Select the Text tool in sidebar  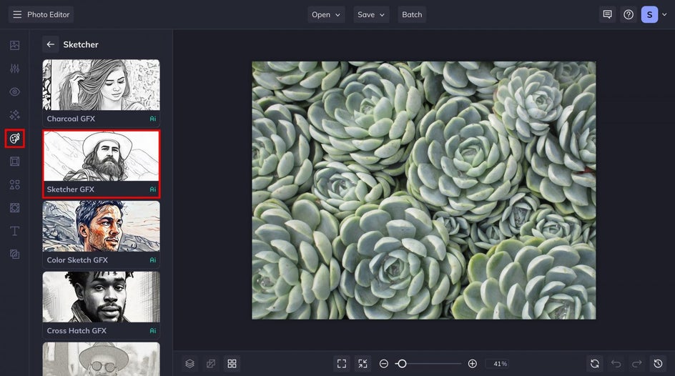(15, 231)
